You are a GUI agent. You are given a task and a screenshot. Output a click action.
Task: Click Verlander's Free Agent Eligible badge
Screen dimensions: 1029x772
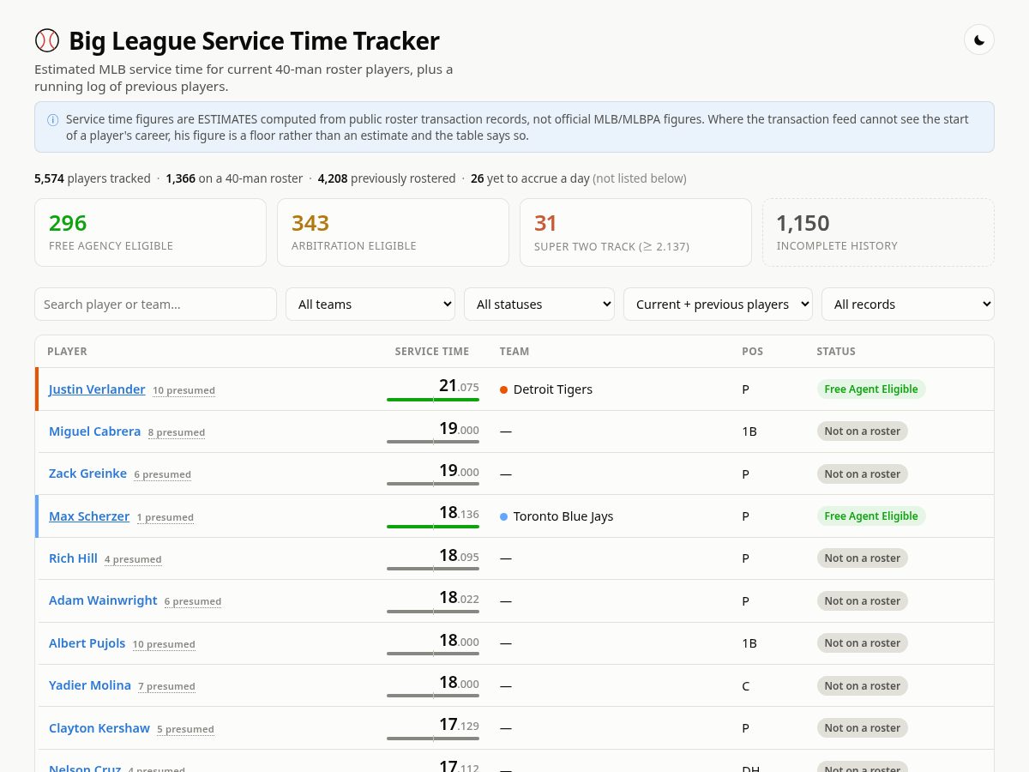point(871,389)
